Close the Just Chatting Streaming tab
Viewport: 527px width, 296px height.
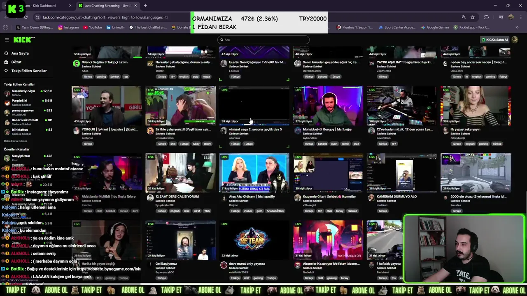click(x=135, y=6)
